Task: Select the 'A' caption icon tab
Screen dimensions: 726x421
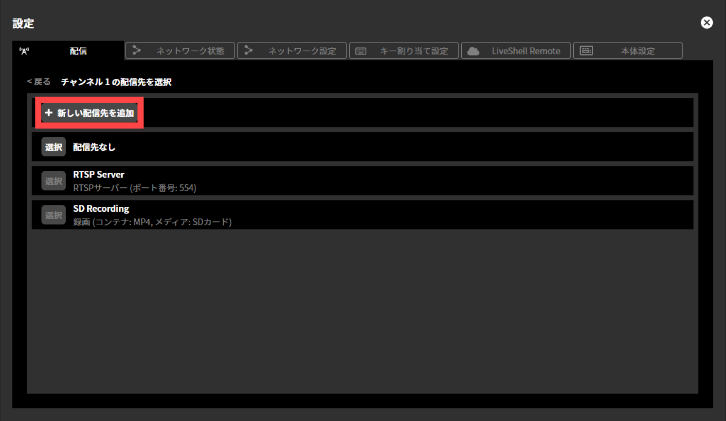Action: click(x=24, y=50)
